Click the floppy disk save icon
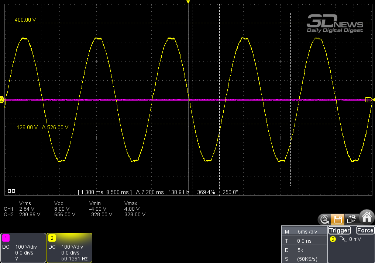The width and height of the screenshot is (375, 263). (337, 220)
